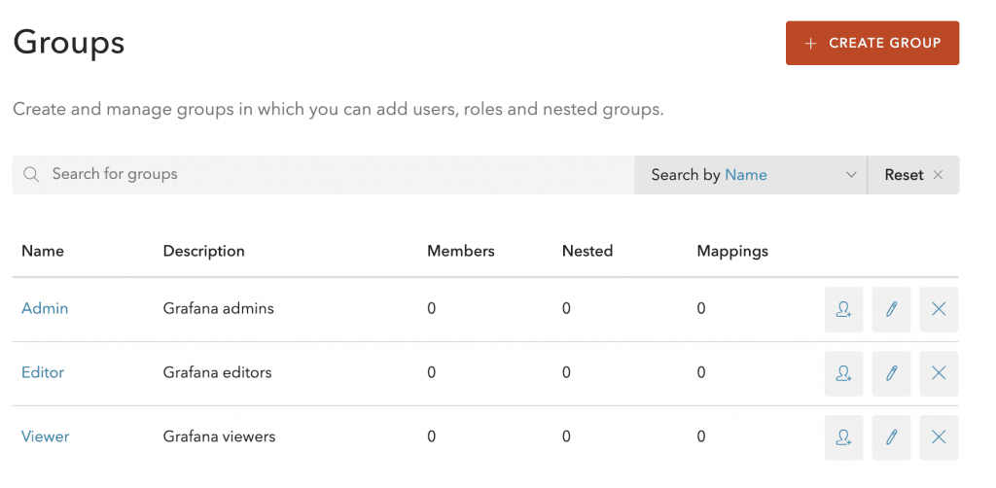Click the Name column header
The width and height of the screenshot is (996, 488).
(x=43, y=251)
